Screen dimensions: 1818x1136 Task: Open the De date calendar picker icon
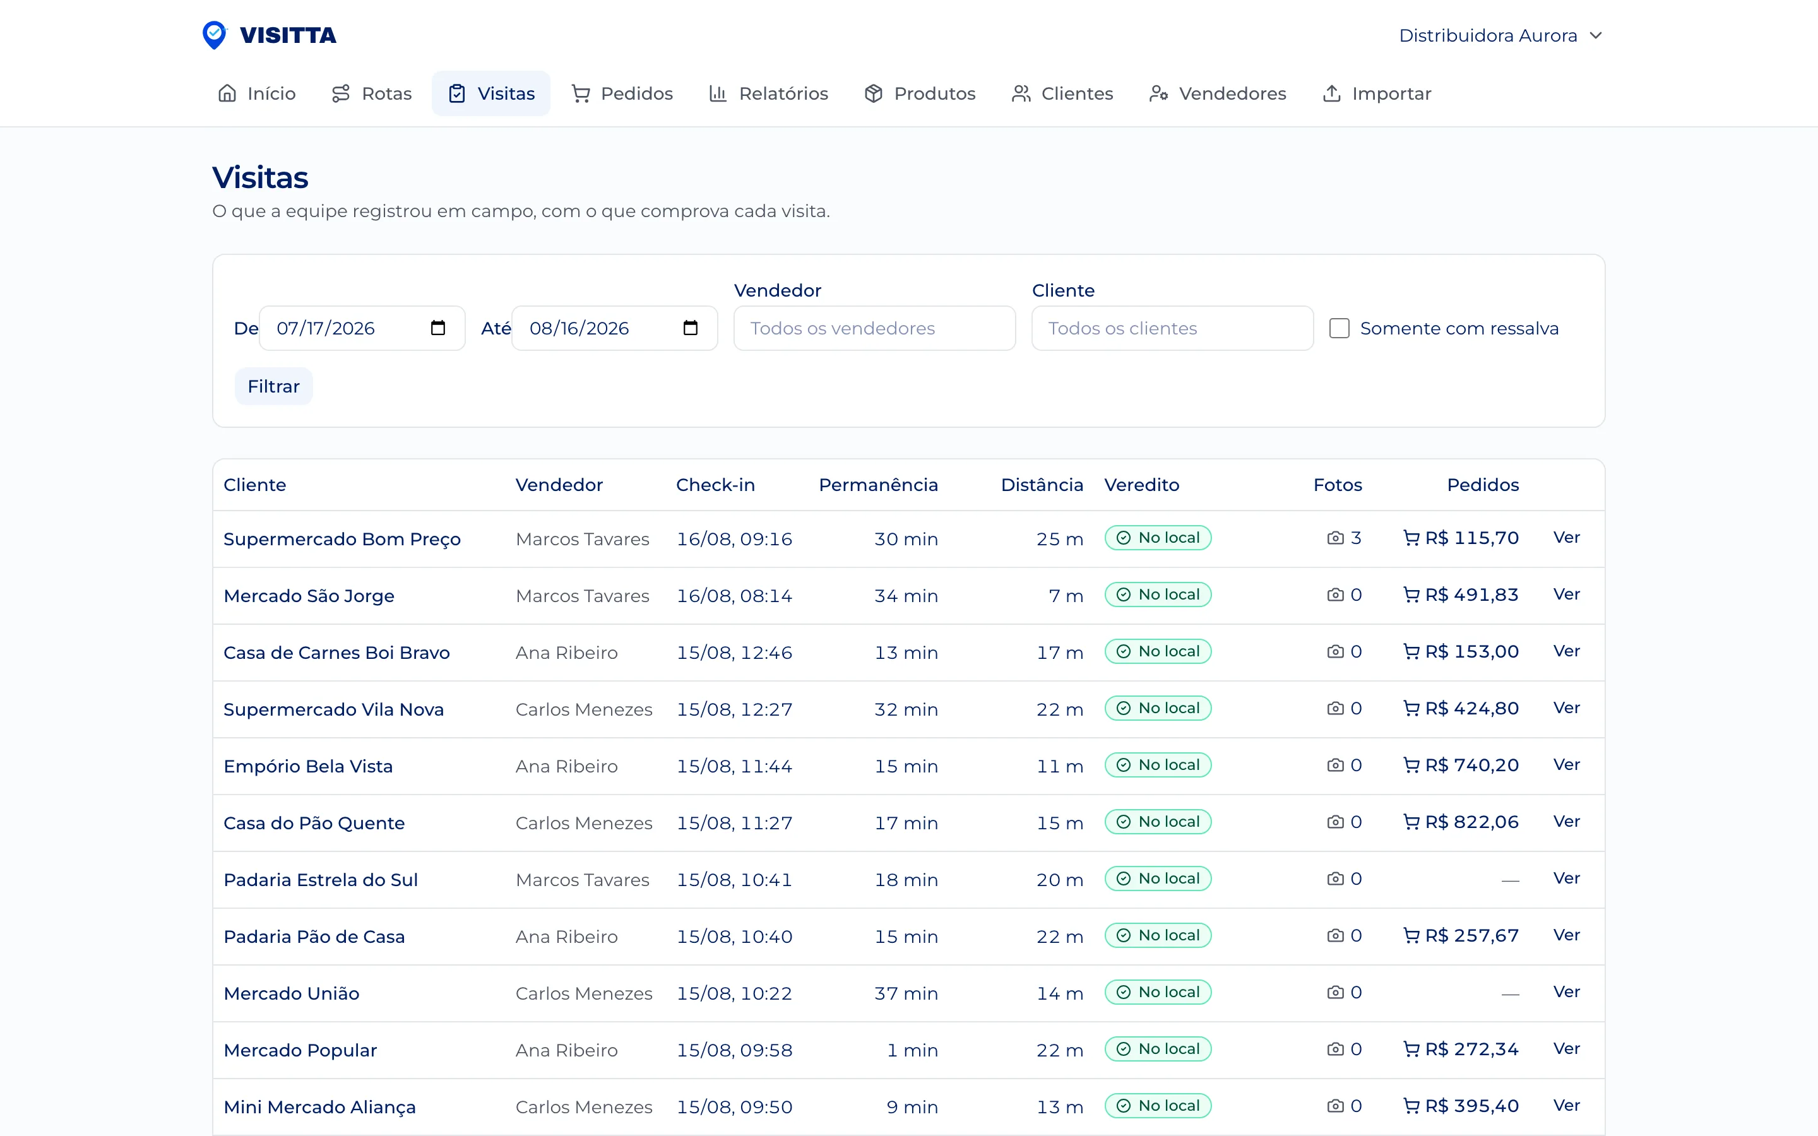[x=438, y=328]
